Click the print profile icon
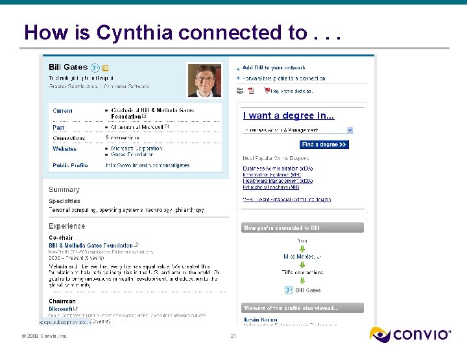467x350 pixels. pos(240,91)
